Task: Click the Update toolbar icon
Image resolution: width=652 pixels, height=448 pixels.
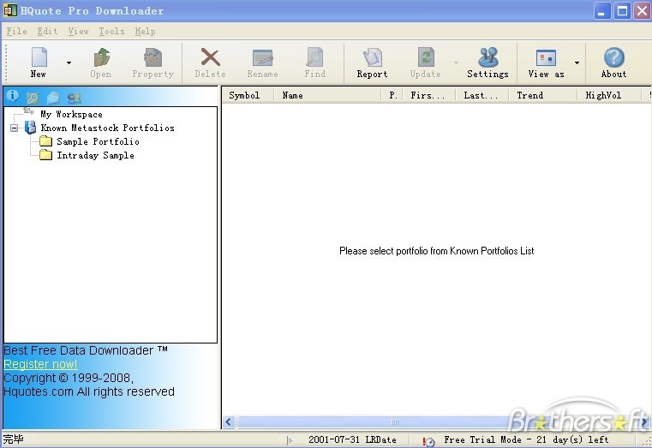Action: [x=426, y=57]
